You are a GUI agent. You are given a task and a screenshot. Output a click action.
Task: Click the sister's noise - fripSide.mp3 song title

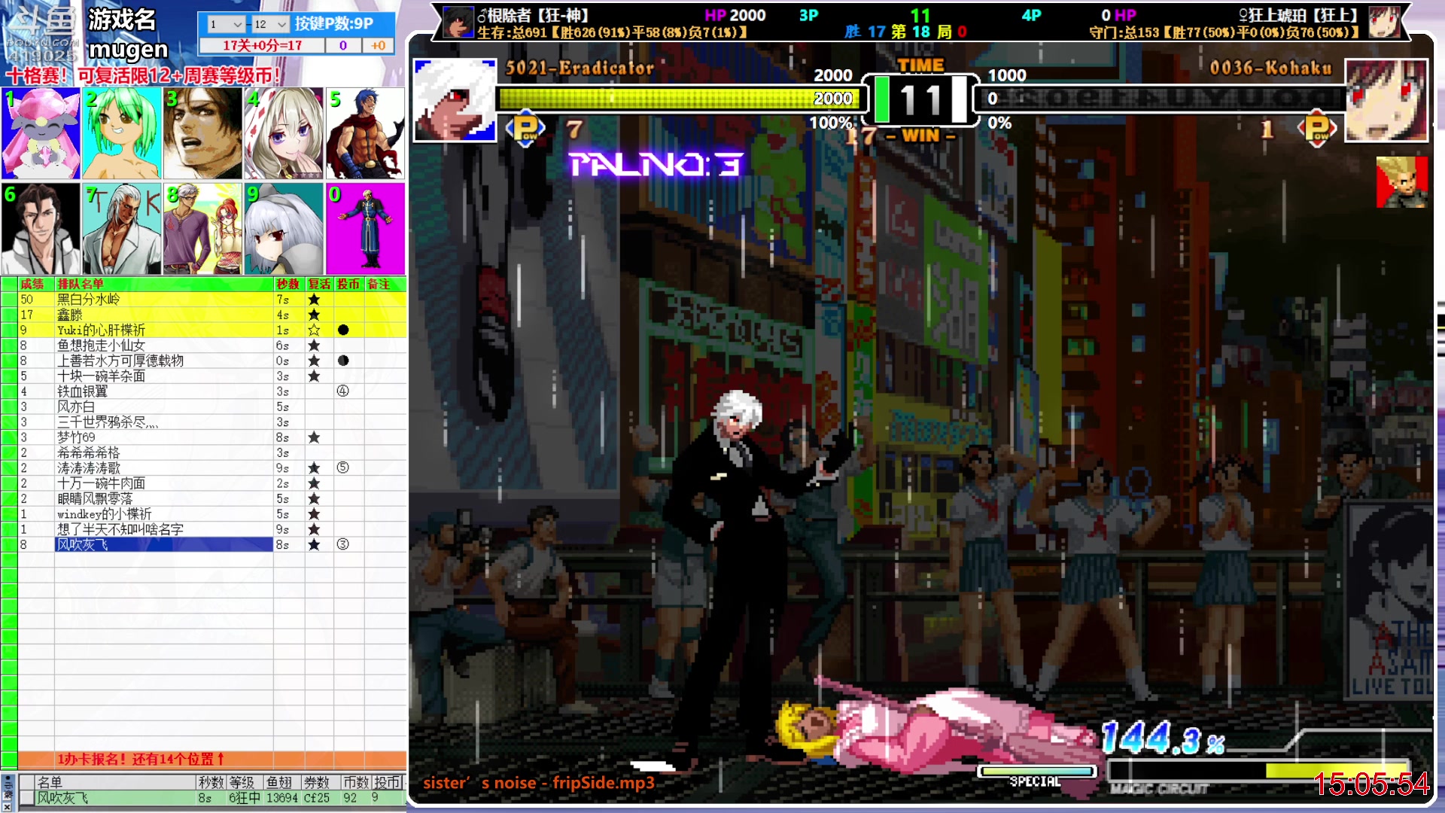pos(538,783)
